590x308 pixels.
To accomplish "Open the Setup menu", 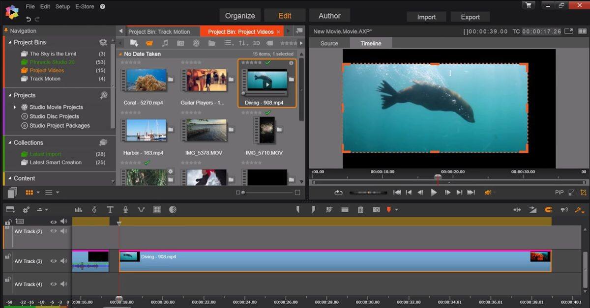I will 62,6.
